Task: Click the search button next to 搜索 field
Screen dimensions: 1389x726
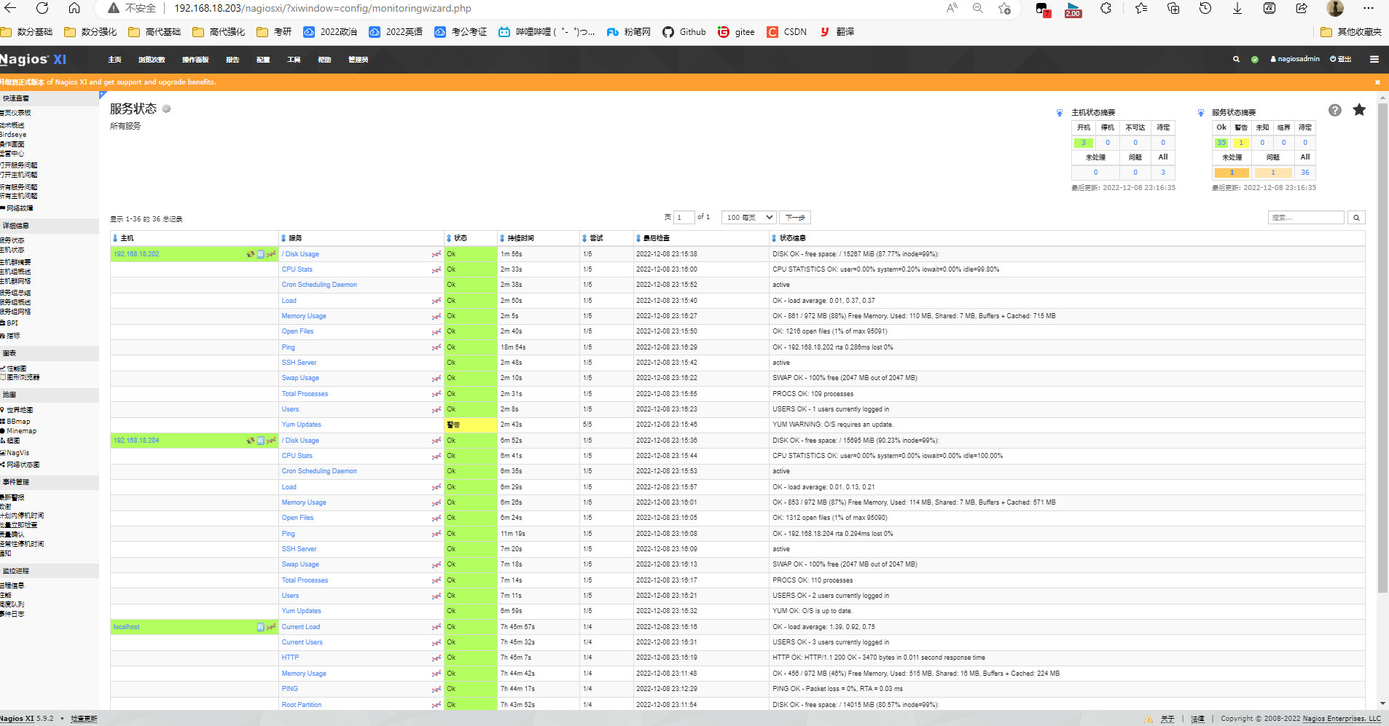Action: coord(1356,218)
